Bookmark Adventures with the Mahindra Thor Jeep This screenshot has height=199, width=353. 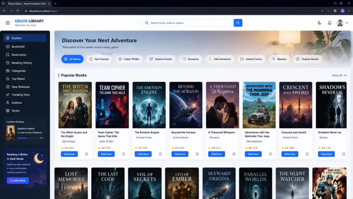pos(271,154)
